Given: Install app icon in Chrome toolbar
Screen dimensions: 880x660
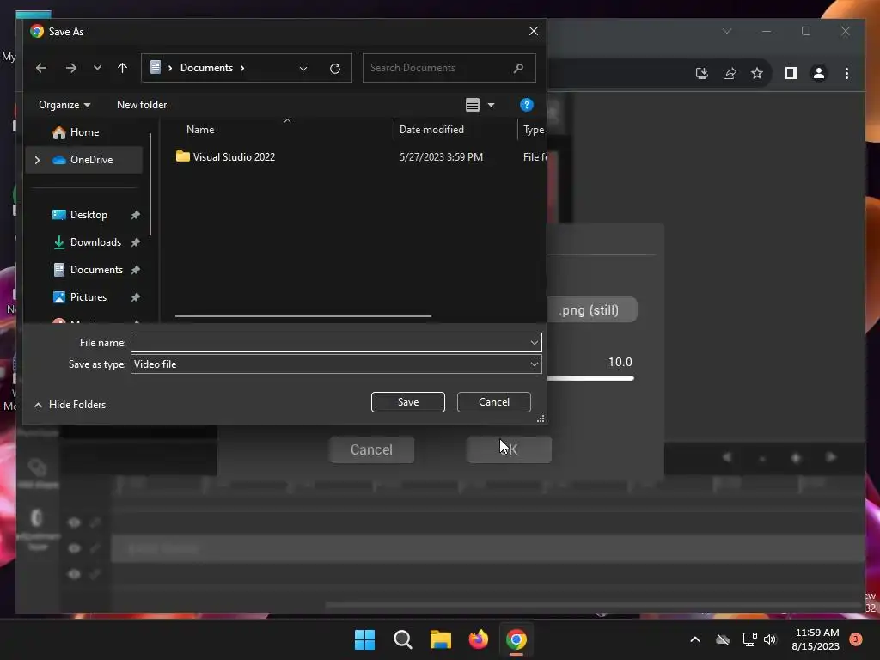Looking at the screenshot, I should [701, 73].
